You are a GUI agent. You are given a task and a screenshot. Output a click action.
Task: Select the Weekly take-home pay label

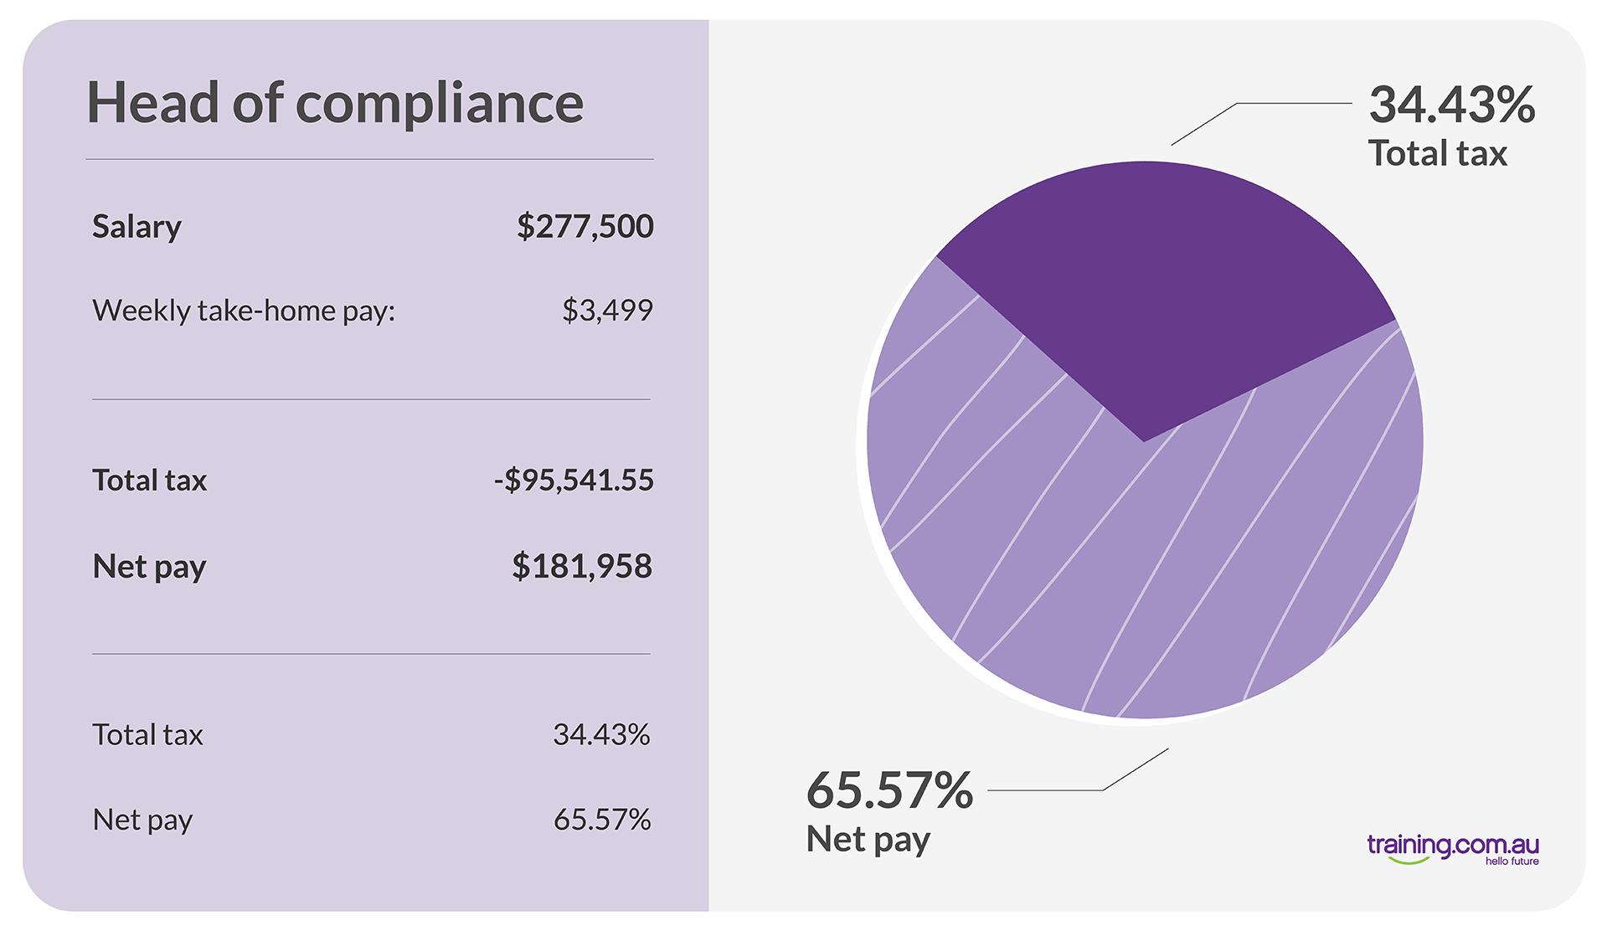coord(244,311)
